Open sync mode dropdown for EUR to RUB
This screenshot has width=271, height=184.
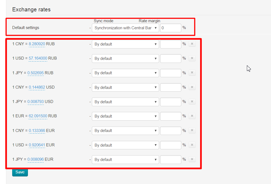125,116
